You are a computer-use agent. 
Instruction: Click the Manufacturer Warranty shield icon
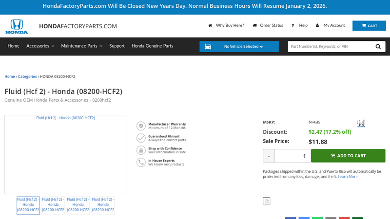[141, 126]
